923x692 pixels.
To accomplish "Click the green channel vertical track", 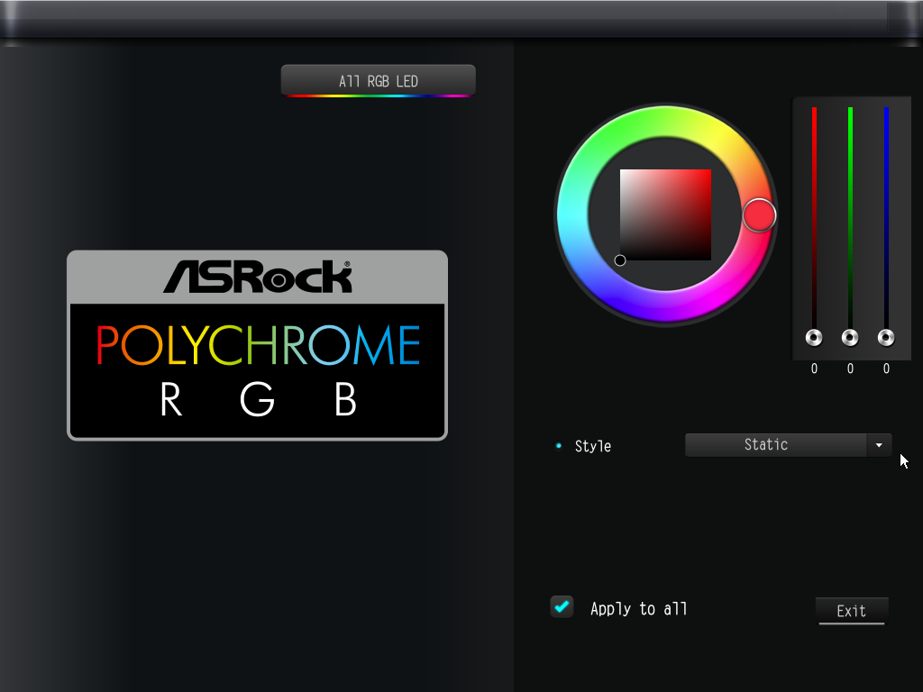I will [850, 218].
